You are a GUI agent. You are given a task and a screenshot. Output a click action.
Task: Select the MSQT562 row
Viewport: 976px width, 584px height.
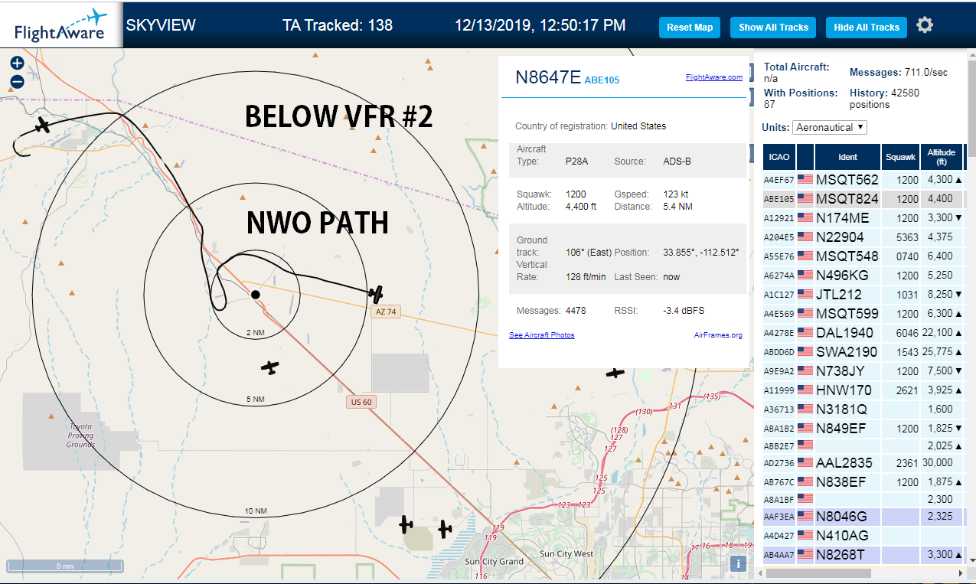[x=863, y=180]
